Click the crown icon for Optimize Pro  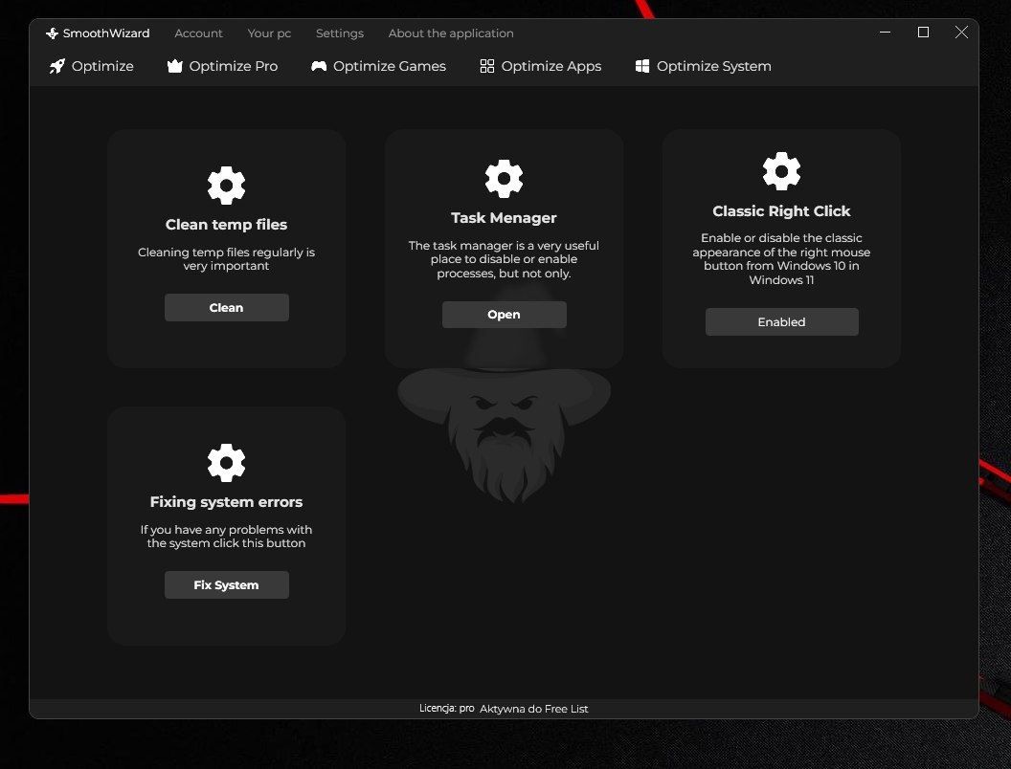click(x=174, y=65)
